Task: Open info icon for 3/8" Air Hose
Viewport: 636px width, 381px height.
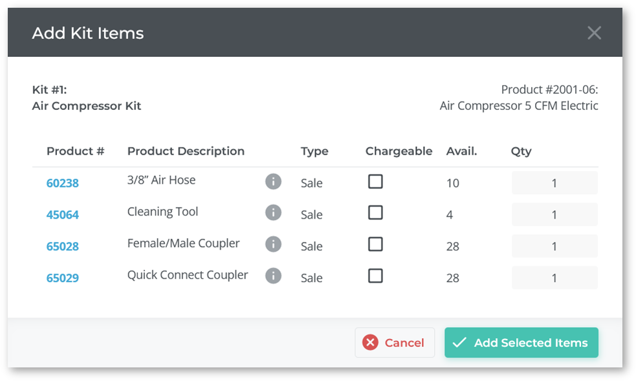Action: click(x=274, y=181)
